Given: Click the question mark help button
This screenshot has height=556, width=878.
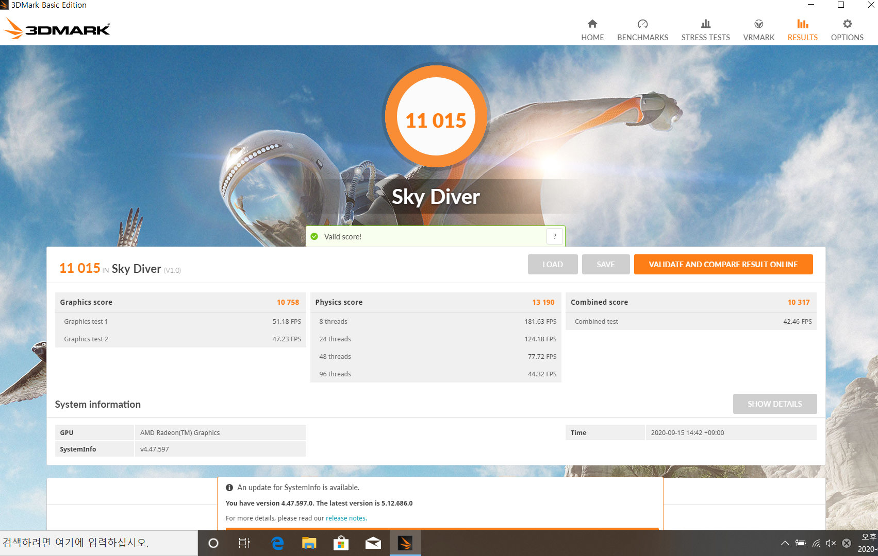Looking at the screenshot, I should click(x=555, y=236).
